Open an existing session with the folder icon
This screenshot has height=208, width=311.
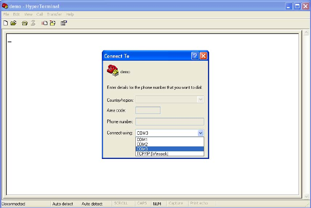pos(13,23)
